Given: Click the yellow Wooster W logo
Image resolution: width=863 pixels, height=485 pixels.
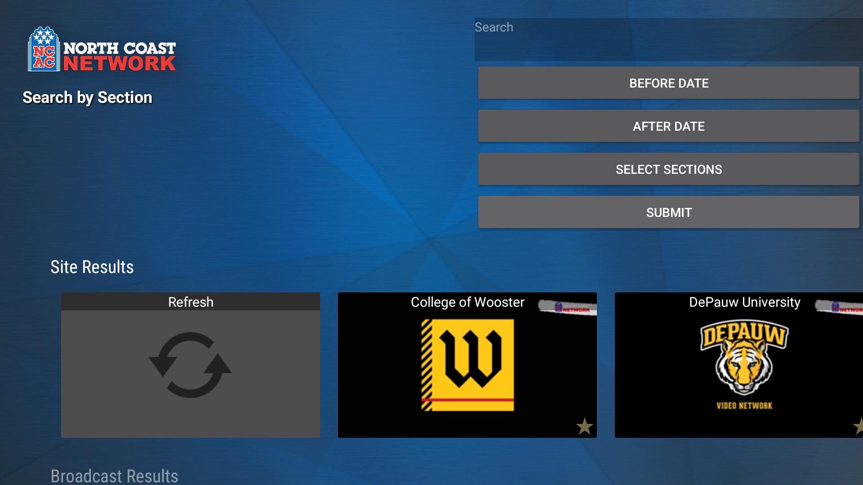Looking at the screenshot, I should tap(467, 365).
